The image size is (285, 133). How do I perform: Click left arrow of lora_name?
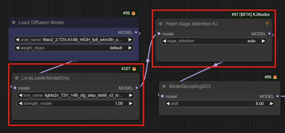tap(21, 95)
